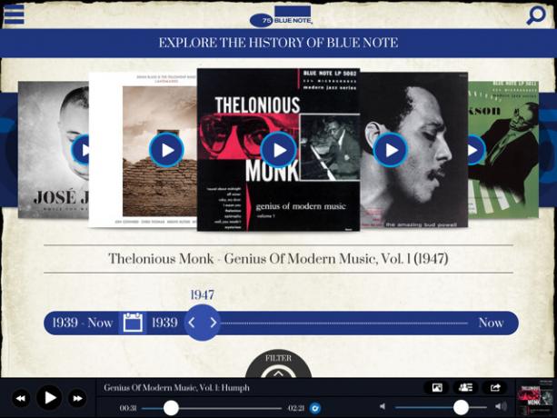Click the Humph track title in player
The width and height of the screenshot is (557, 418).
point(176,388)
